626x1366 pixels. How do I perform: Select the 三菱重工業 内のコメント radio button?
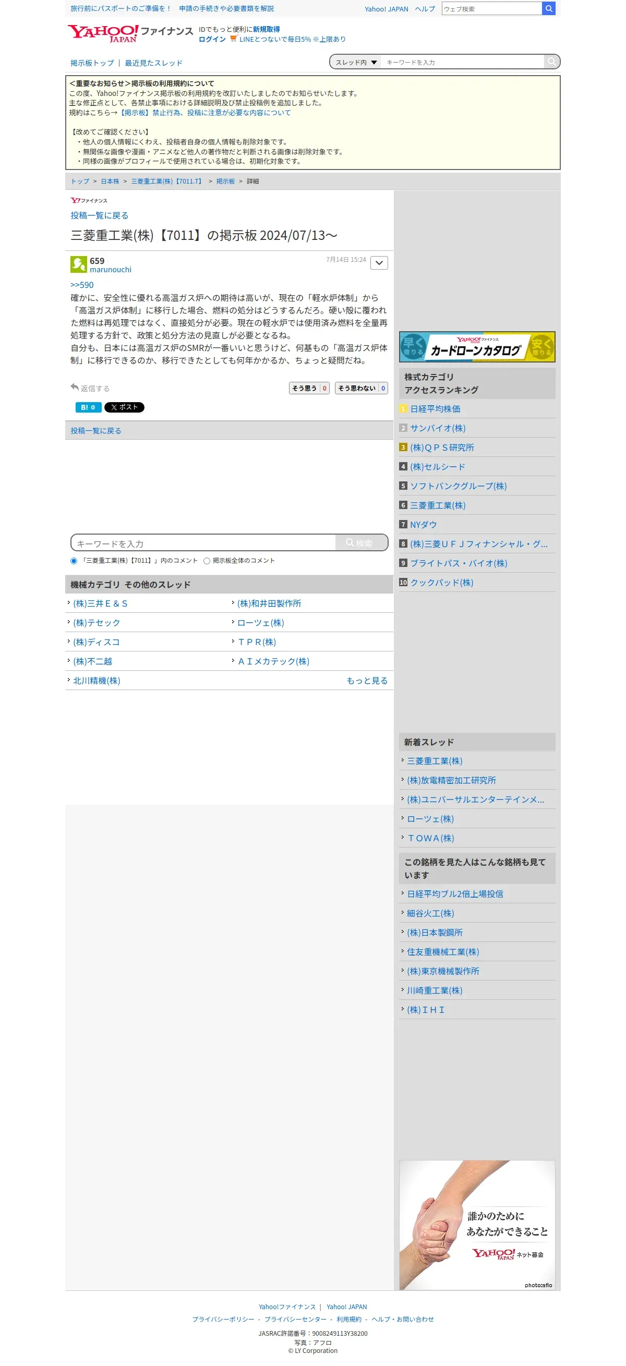pyautogui.click(x=74, y=561)
